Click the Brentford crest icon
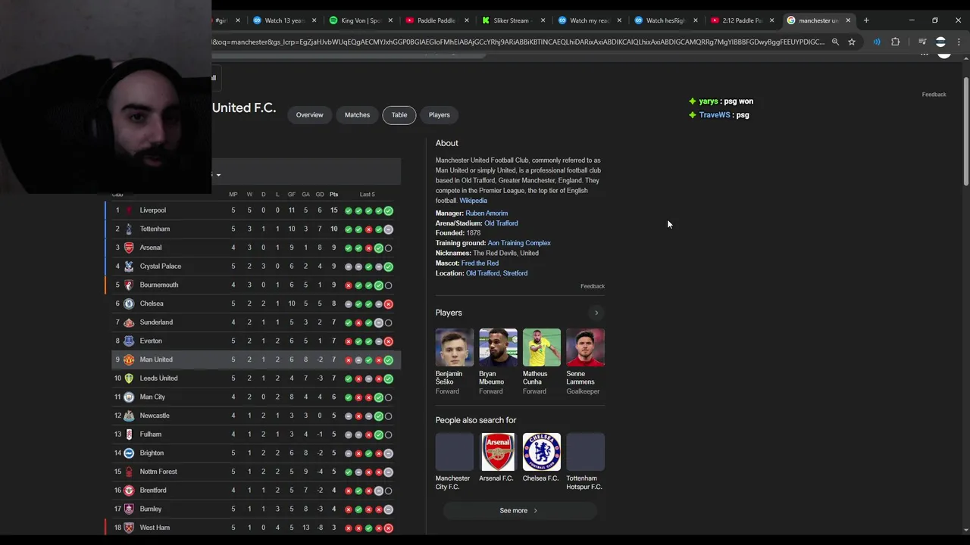 click(x=129, y=490)
